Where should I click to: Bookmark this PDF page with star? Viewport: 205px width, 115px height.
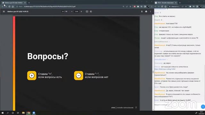130,6
